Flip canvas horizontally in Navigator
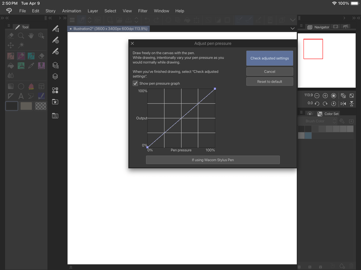Image resolution: width=361 pixels, height=270 pixels. pos(343,103)
